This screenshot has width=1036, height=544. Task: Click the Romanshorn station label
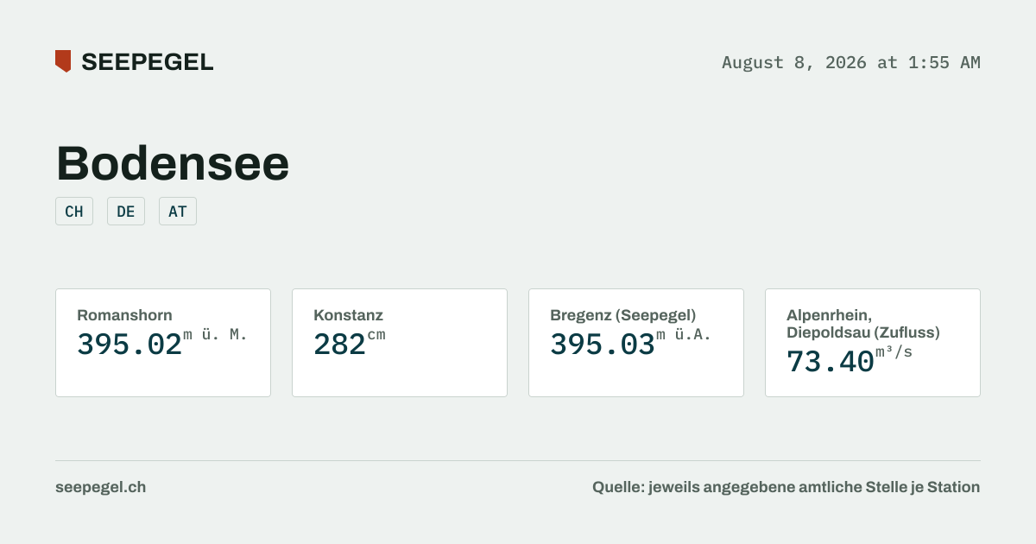point(124,315)
